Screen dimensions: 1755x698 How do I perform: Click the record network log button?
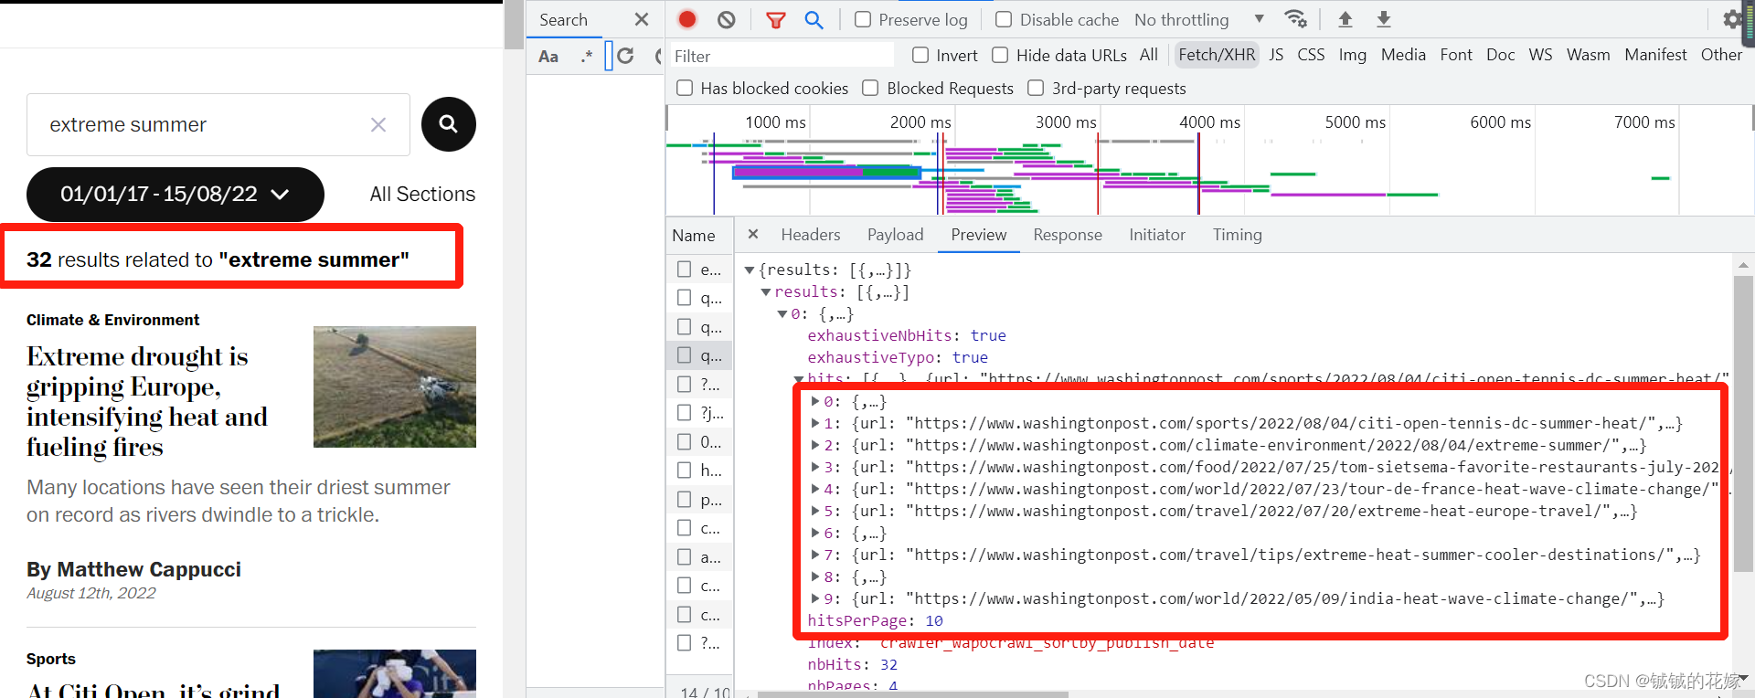[x=687, y=19]
